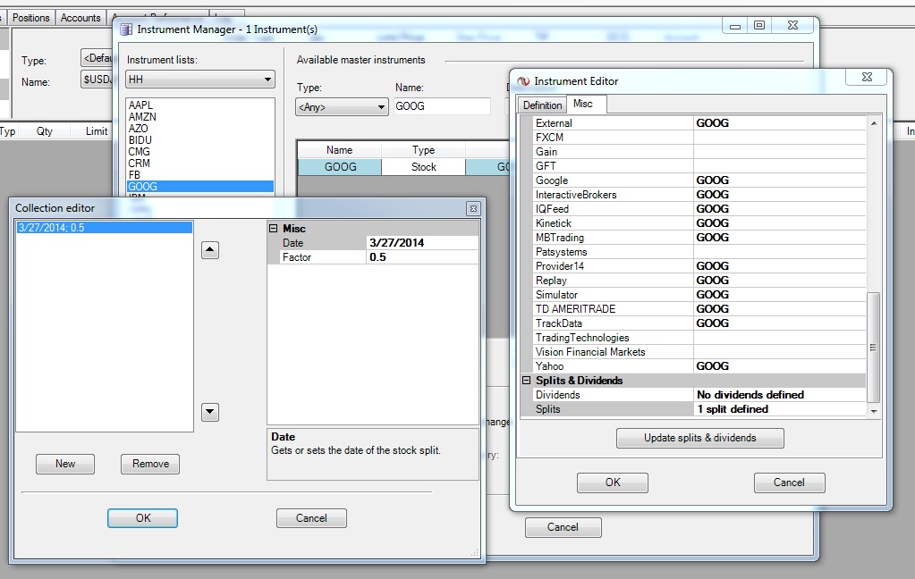Click the Instrument Manager title bar icon

[126, 29]
